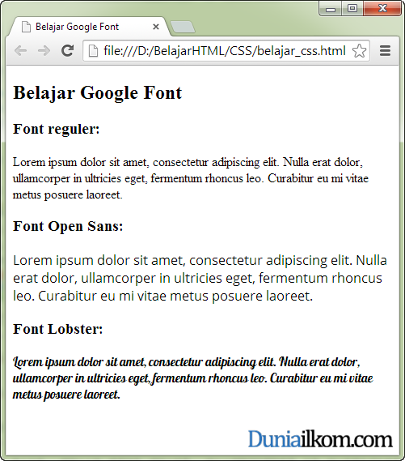This screenshot has height=461, width=405.
Task: Close the browser window
Action: tap(382, 8)
